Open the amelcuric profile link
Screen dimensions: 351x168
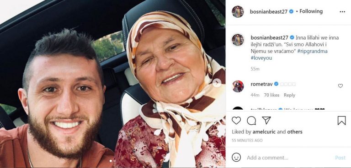264,132
